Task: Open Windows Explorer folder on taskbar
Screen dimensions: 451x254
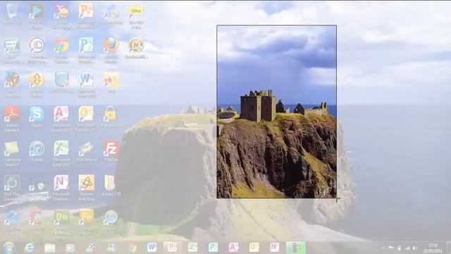Action: tap(49, 248)
